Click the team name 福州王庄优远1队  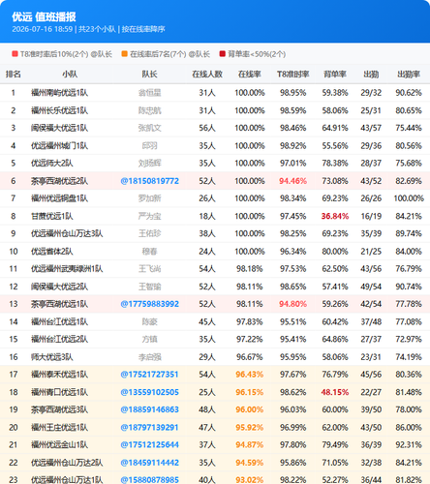[59, 427]
